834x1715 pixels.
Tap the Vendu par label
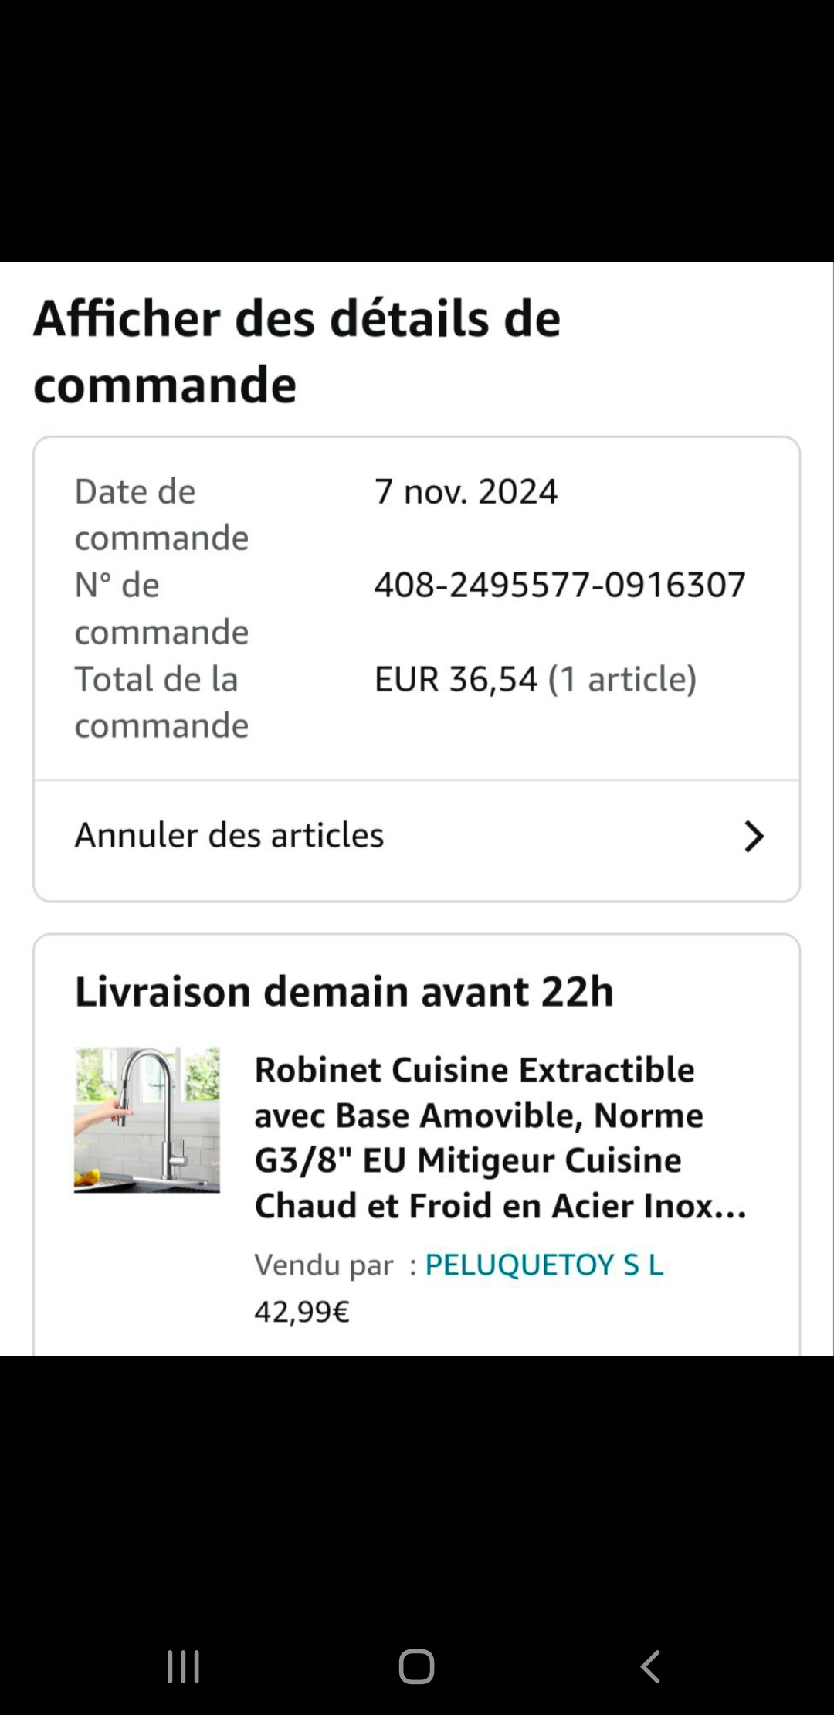pos(324,1265)
